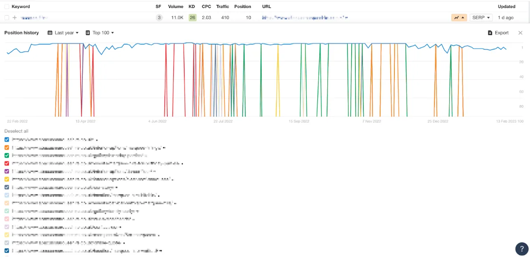The image size is (530, 259).
Task: Sort by the Keyword column header
Action: click(x=20, y=6)
